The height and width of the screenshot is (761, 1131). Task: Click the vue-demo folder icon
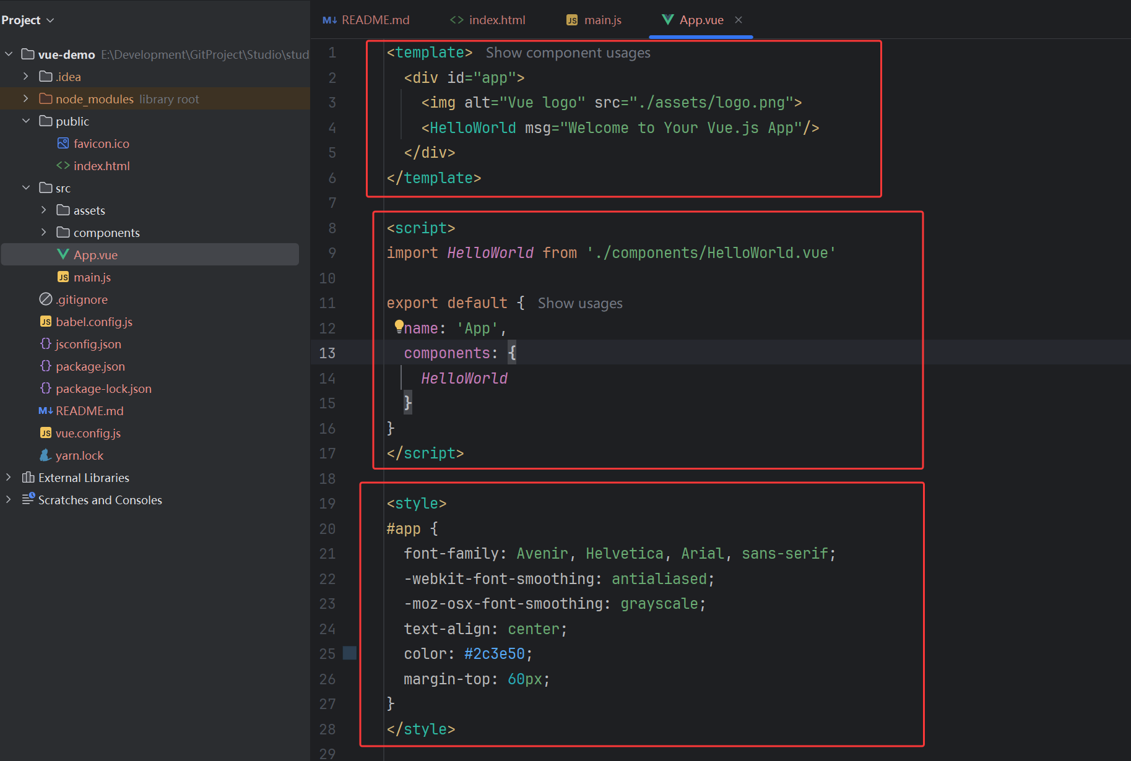[28, 54]
